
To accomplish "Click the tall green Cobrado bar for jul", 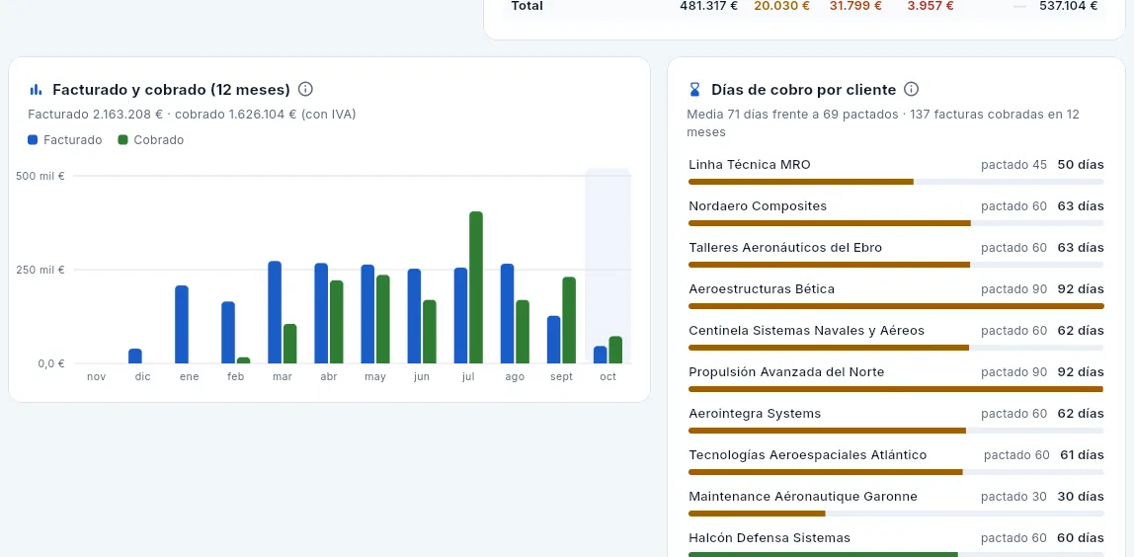I will click(476, 287).
